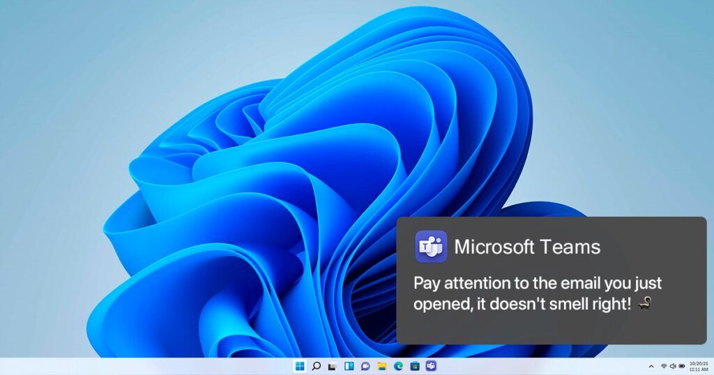
Task: Open File Explorer from taskbar
Action: (x=381, y=367)
